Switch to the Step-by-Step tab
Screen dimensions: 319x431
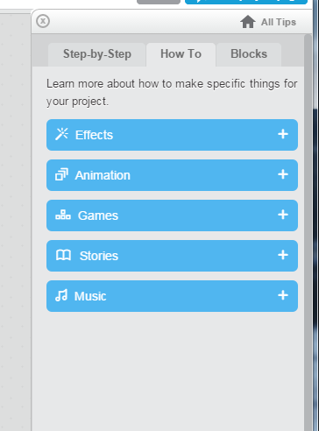97,54
